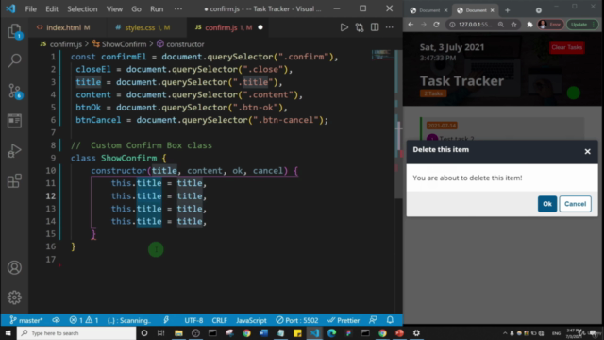Screen dimensions: 604x340
Task: Open Task View on taskbar
Action: 161,333
